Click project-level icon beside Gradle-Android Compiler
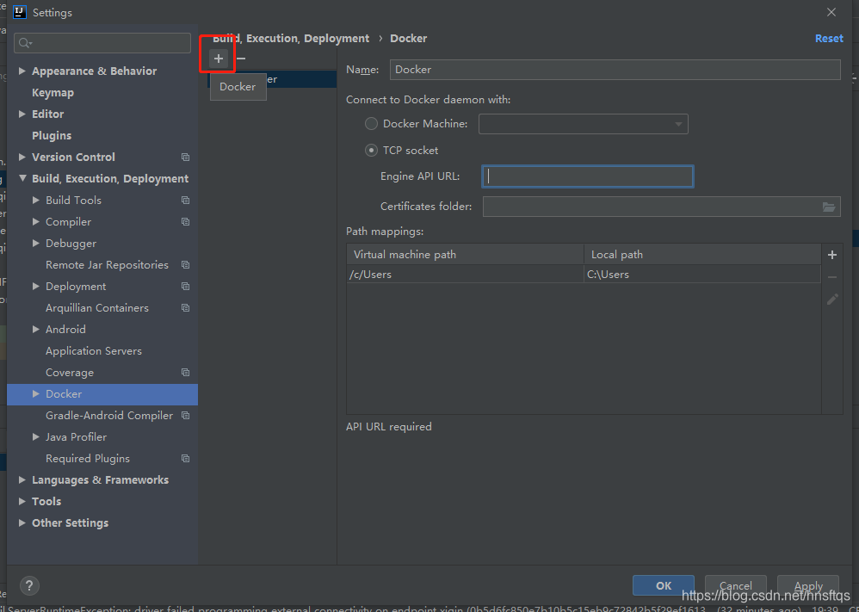The image size is (859, 612). click(185, 416)
